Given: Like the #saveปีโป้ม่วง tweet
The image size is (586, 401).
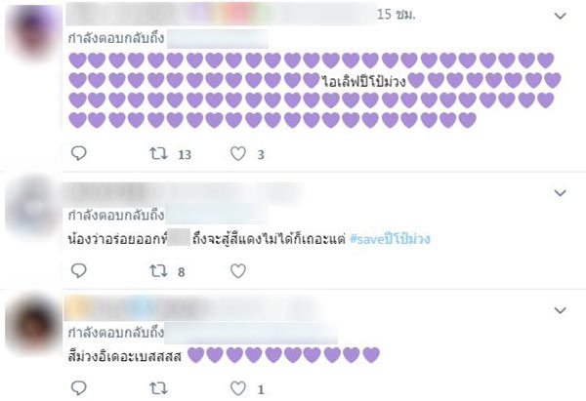Looking at the screenshot, I should 239,273.
